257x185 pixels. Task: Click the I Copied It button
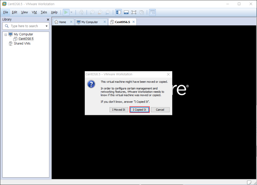[x=139, y=110]
